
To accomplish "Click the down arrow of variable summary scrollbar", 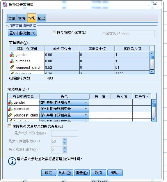I will pyautogui.click(x=152, y=71).
